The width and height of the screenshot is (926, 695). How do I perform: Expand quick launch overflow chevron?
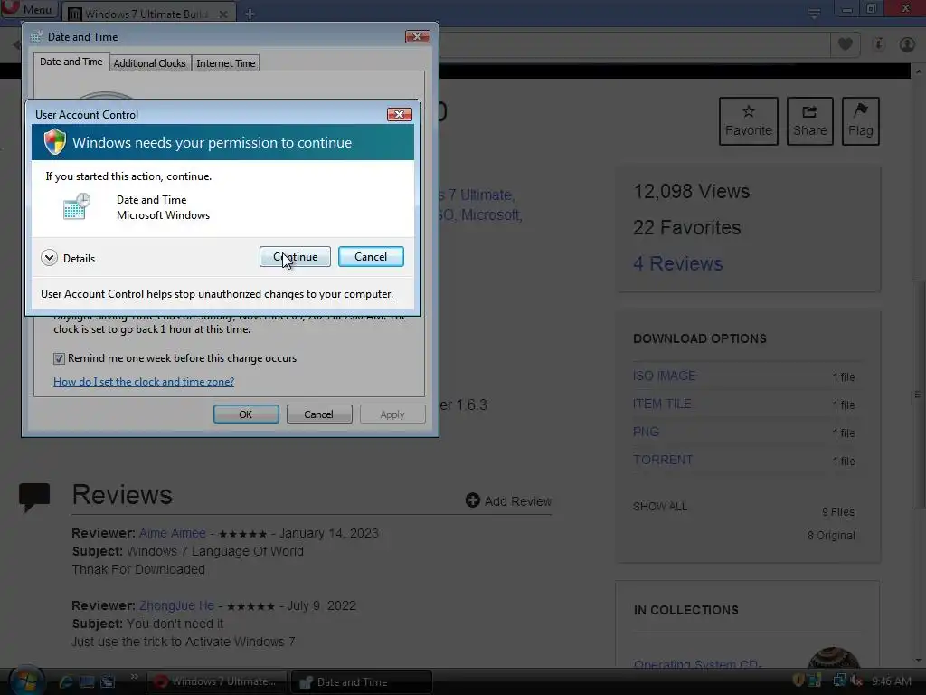click(x=134, y=677)
